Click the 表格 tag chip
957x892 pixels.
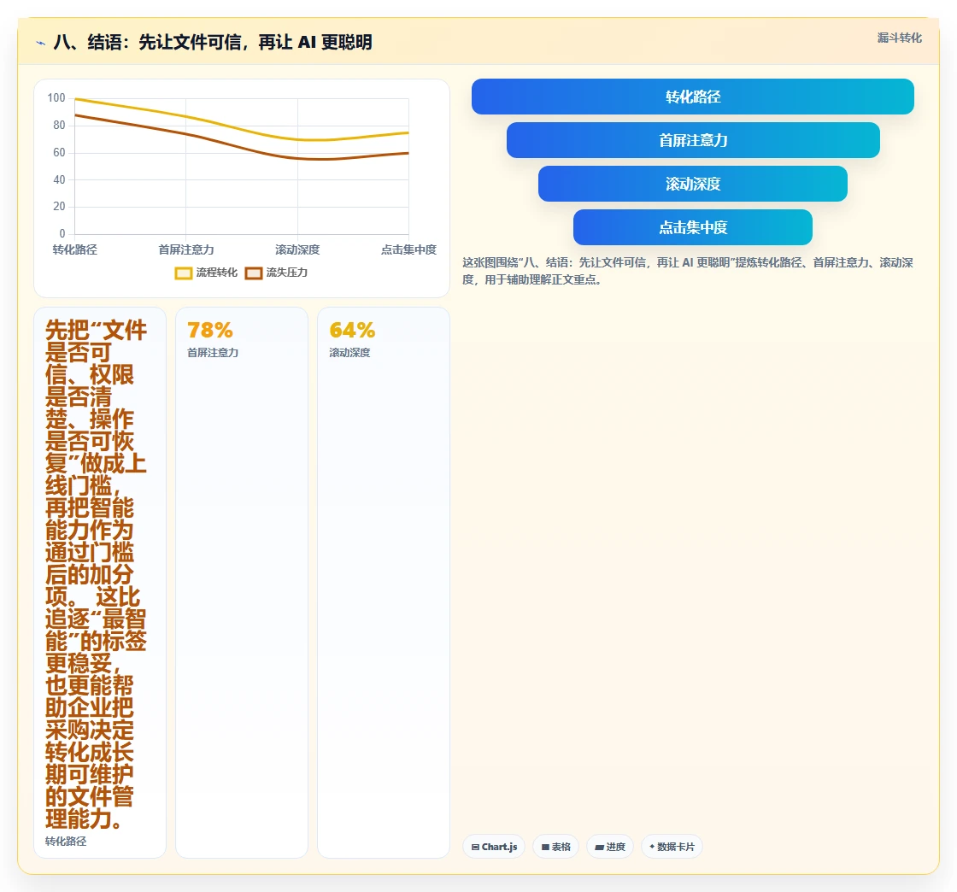click(556, 847)
